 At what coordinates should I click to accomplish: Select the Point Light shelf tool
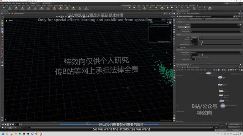129,8
